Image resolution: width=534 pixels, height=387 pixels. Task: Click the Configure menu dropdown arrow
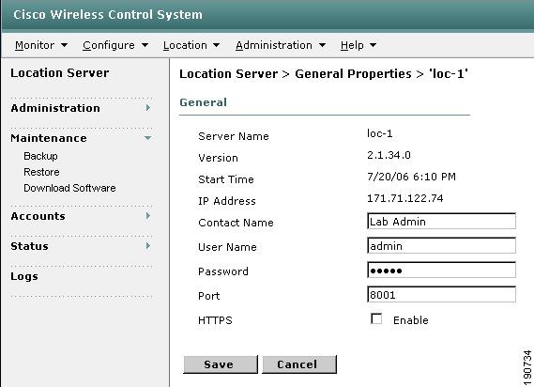coord(145,45)
